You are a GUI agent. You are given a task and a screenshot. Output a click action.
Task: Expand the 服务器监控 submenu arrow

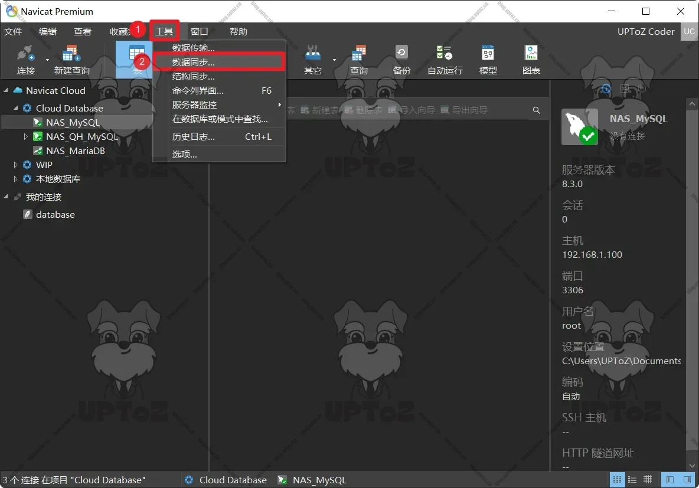pyautogui.click(x=279, y=104)
